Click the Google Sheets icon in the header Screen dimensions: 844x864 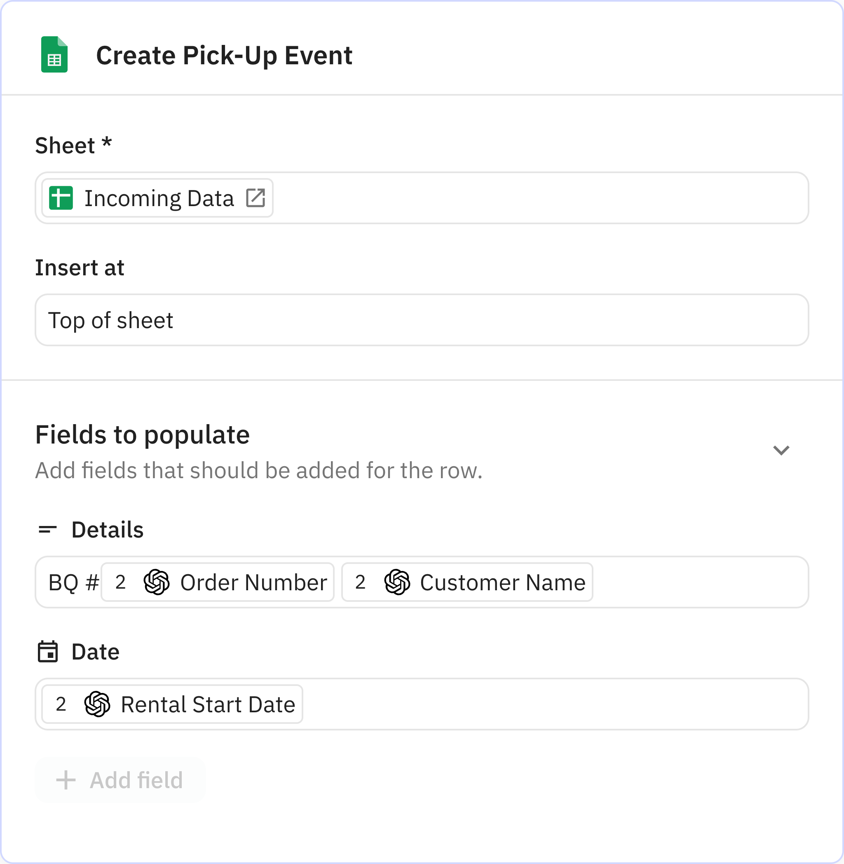coord(54,54)
